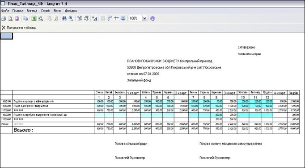Click the binoculars Find icon
Image resolution: width=305 pixels, height=168 pixels.
click(64, 19)
